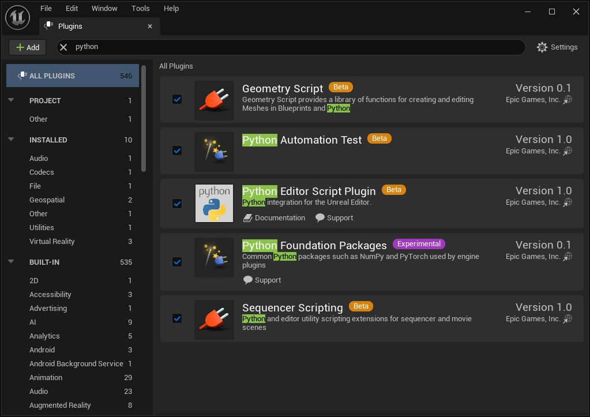Screen dimensions: 590x417
Task: Click the Python Editor Script Plugin logo thumbnail
Action: coord(214,203)
